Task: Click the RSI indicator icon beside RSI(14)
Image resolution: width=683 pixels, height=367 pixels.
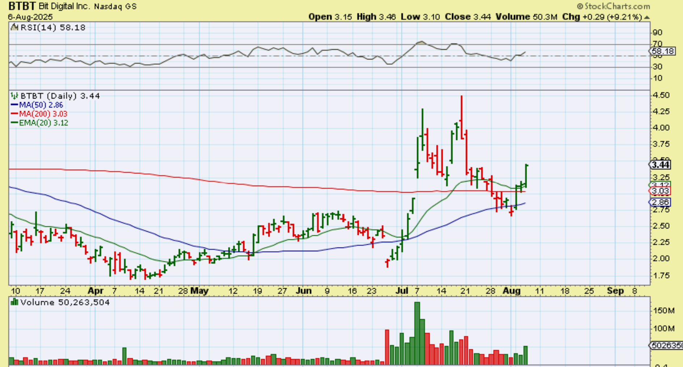Action: coord(14,27)
